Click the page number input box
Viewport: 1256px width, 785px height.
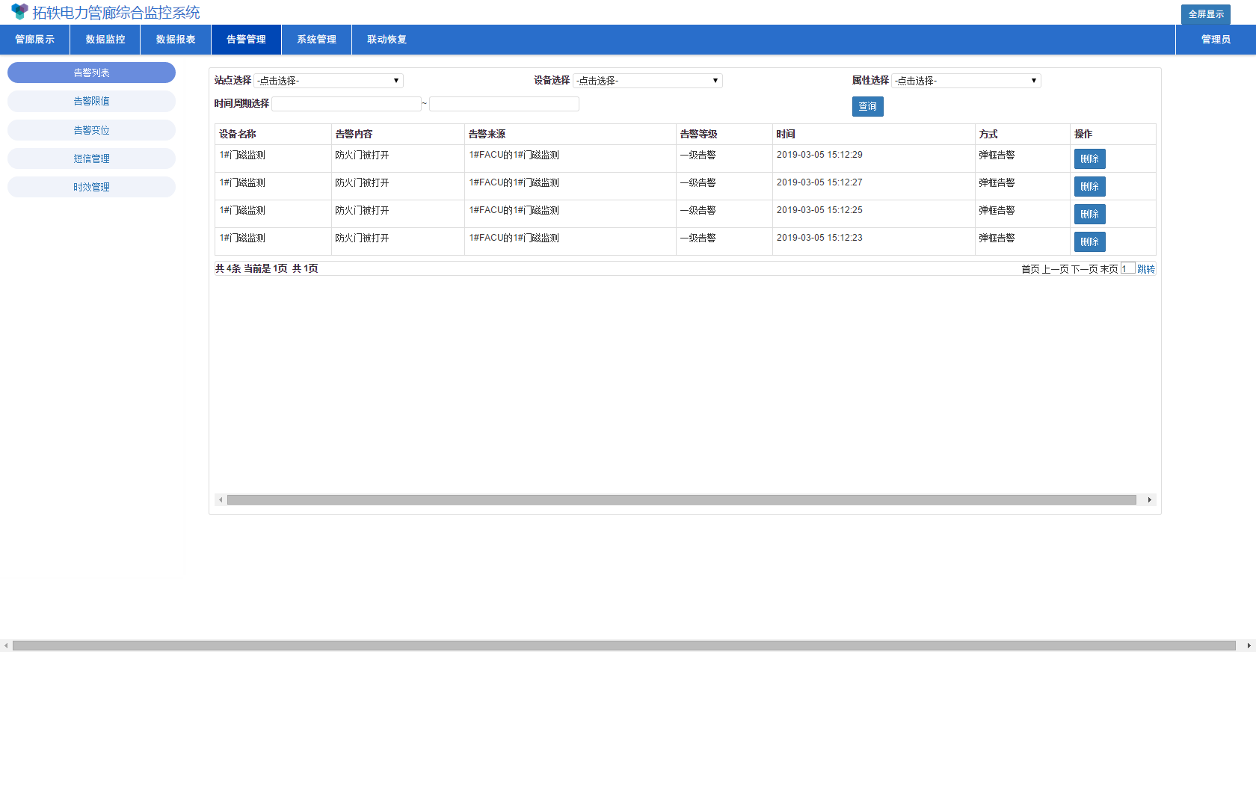tap(1127, 268)
